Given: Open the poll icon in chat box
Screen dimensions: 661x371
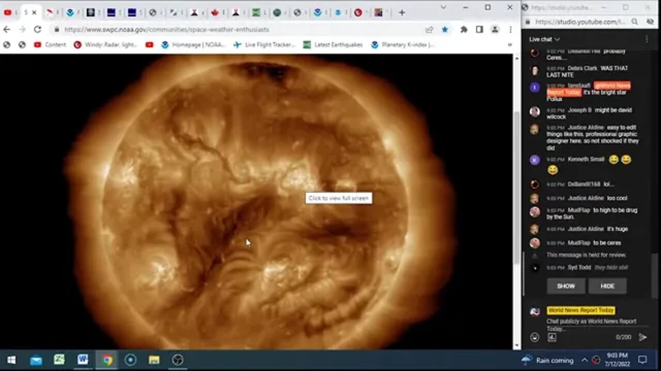Looking at the screenshot, I should click(552, 337).
